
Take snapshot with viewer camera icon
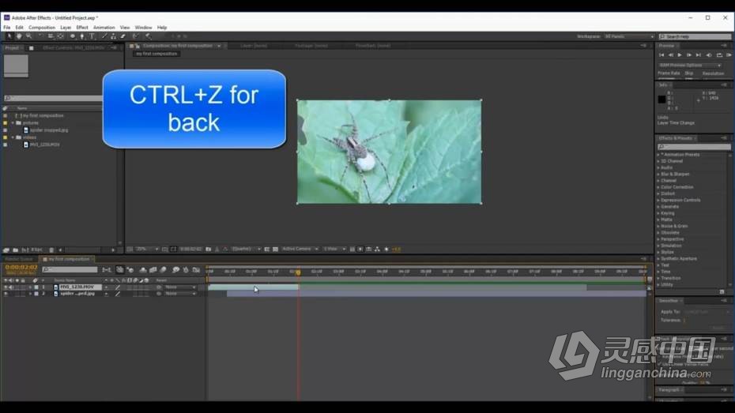click(208, 249)
